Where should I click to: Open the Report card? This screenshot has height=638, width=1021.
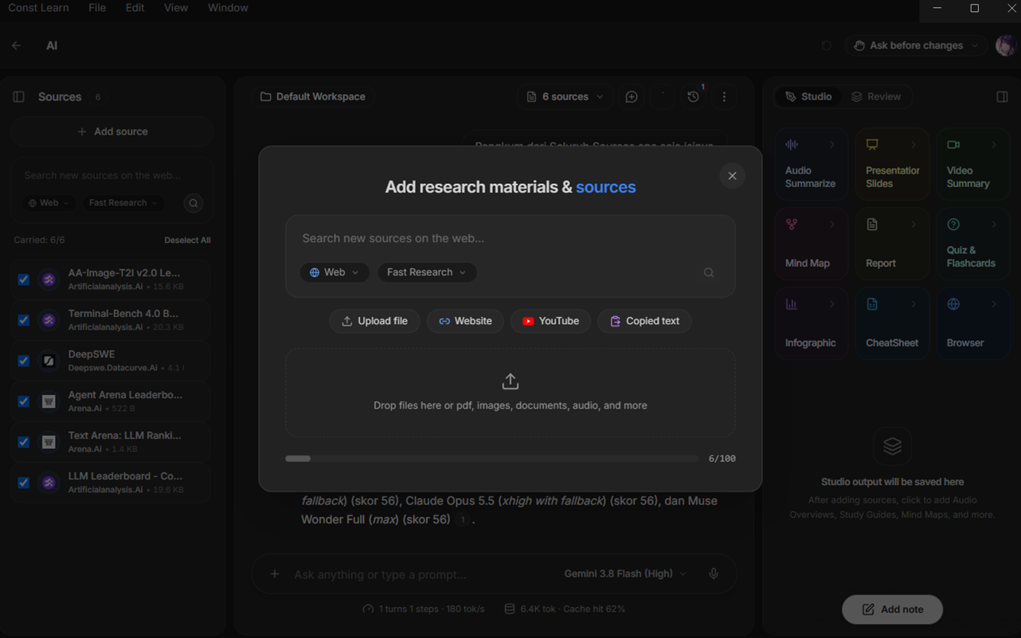tap(892, 244)
